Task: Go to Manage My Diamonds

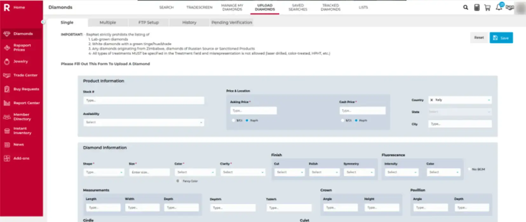Action: tap(232, 7)
